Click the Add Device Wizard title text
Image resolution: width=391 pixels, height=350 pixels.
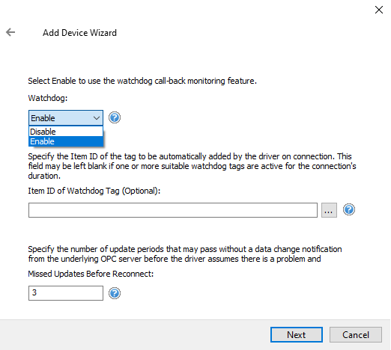79,33
